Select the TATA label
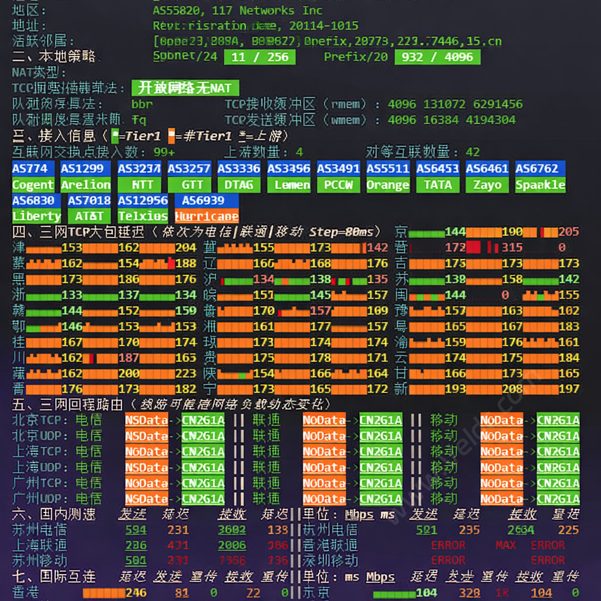Viewport: 601px width, 601px height. 438,185
